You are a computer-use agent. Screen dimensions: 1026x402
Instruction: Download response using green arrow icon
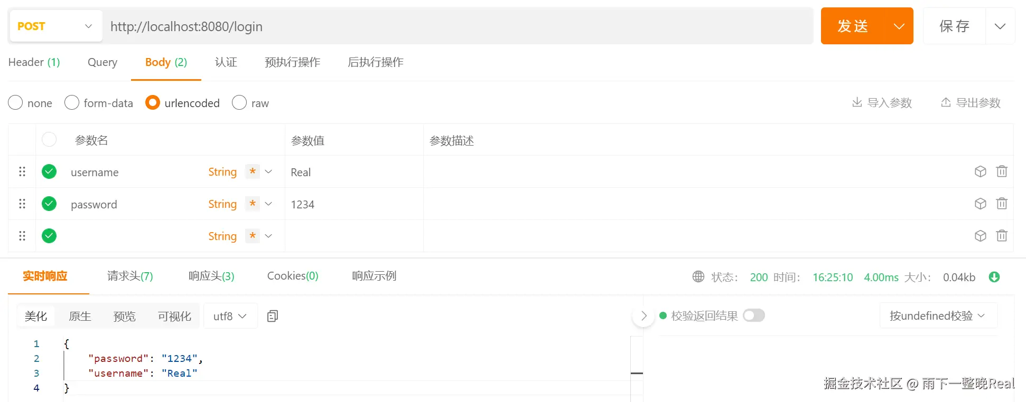[x=994, y=277]
